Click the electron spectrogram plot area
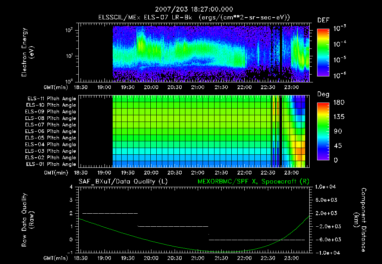The height and width of the screenshot is (264, 382). tap(194, 53)
